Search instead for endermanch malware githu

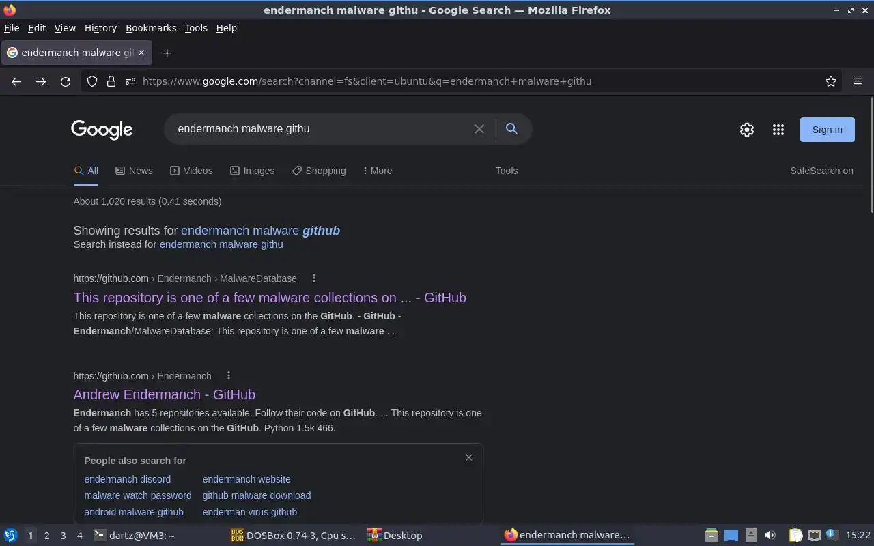[221, 244]
